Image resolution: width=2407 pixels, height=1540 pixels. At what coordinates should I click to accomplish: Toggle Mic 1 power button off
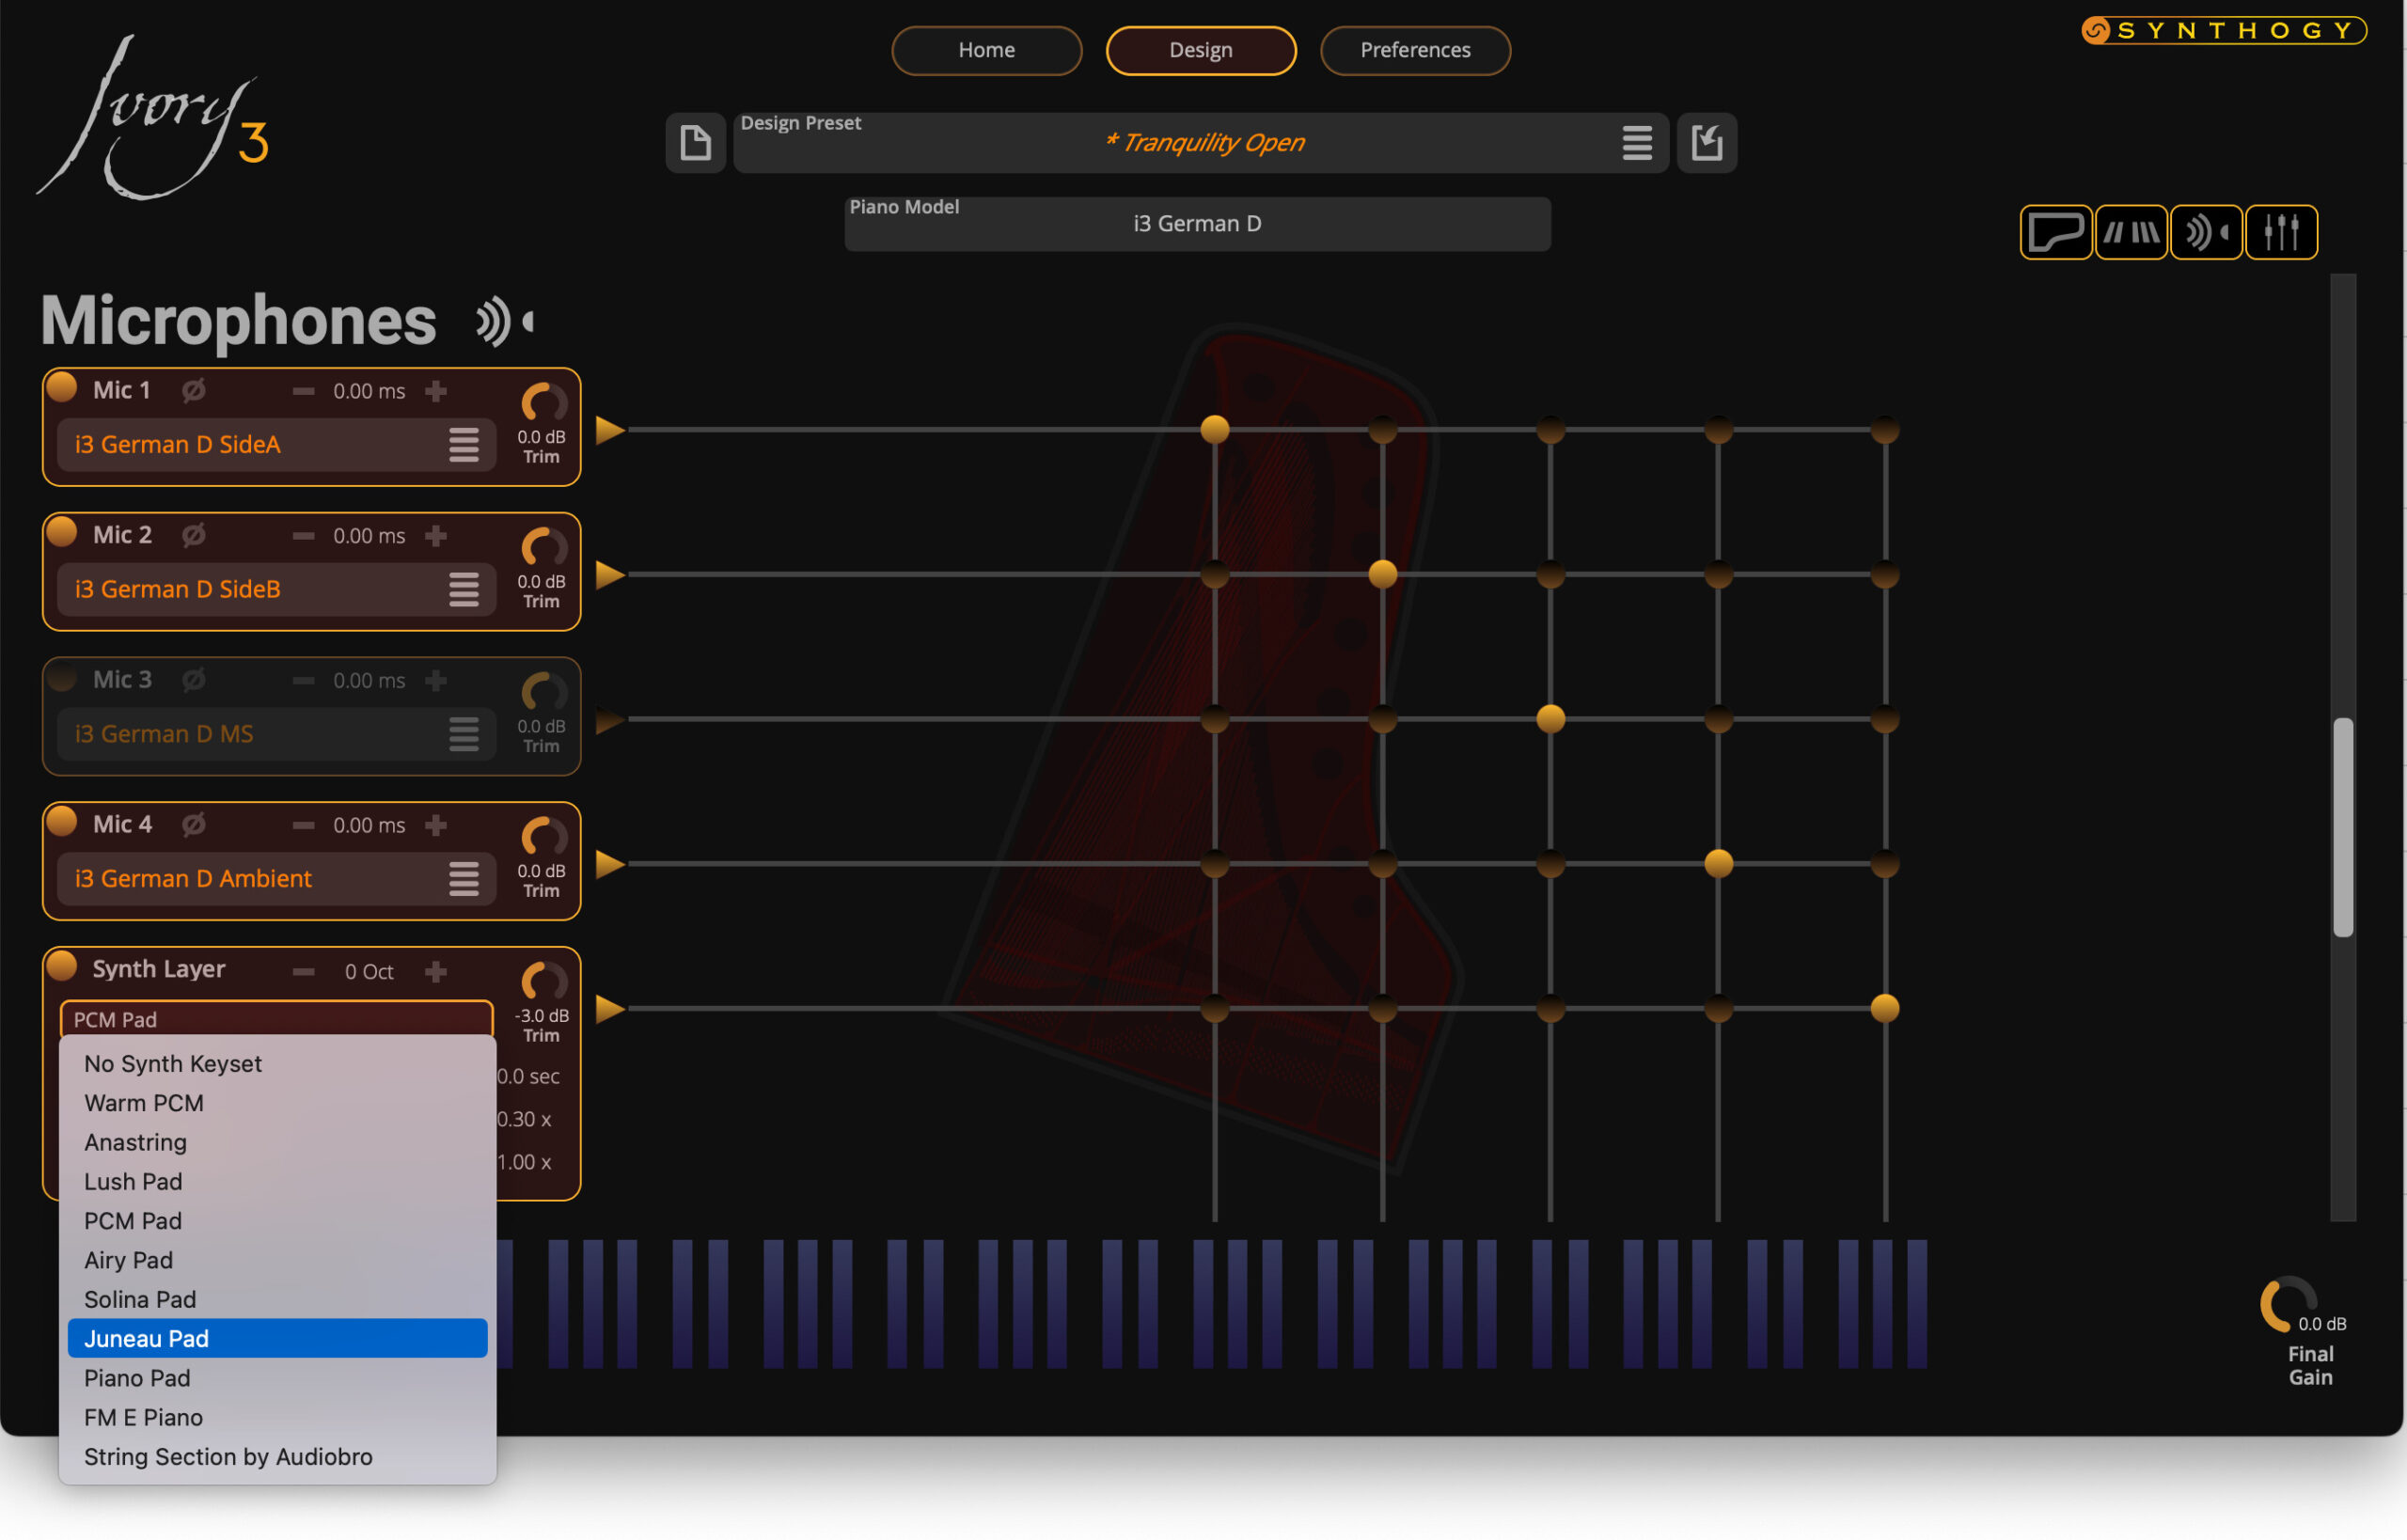pyautogui.click(x=62, y=387)
